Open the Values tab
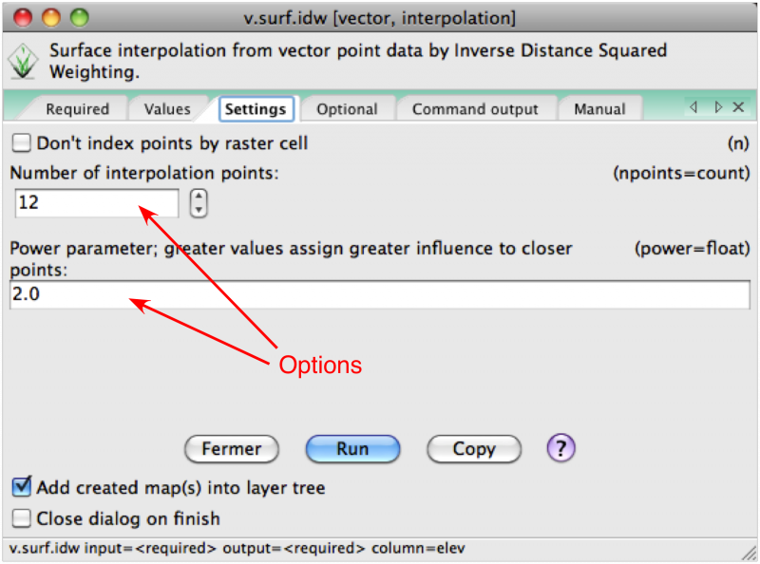The image size is (760, 564). 167,109
